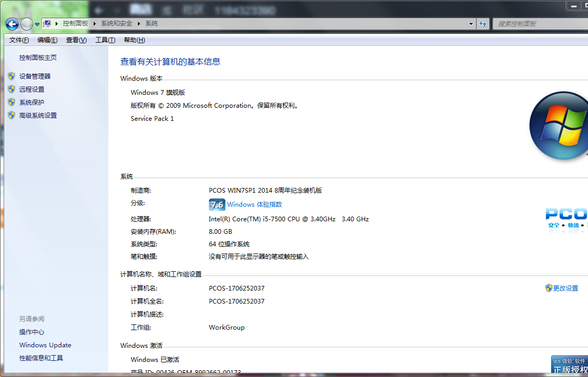Viewport: 588px width, 377px height.
Task: Open 设备管理器 from the sidebar
Action: pyautogui.click(x=35, y=77)
